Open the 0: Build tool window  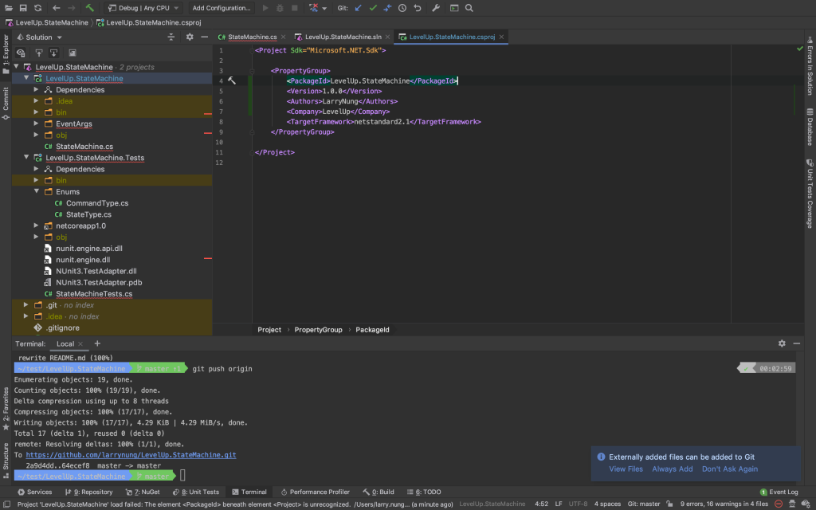tap(379, 492)
